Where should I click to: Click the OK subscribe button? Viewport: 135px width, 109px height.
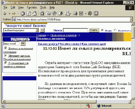(23, 44)
